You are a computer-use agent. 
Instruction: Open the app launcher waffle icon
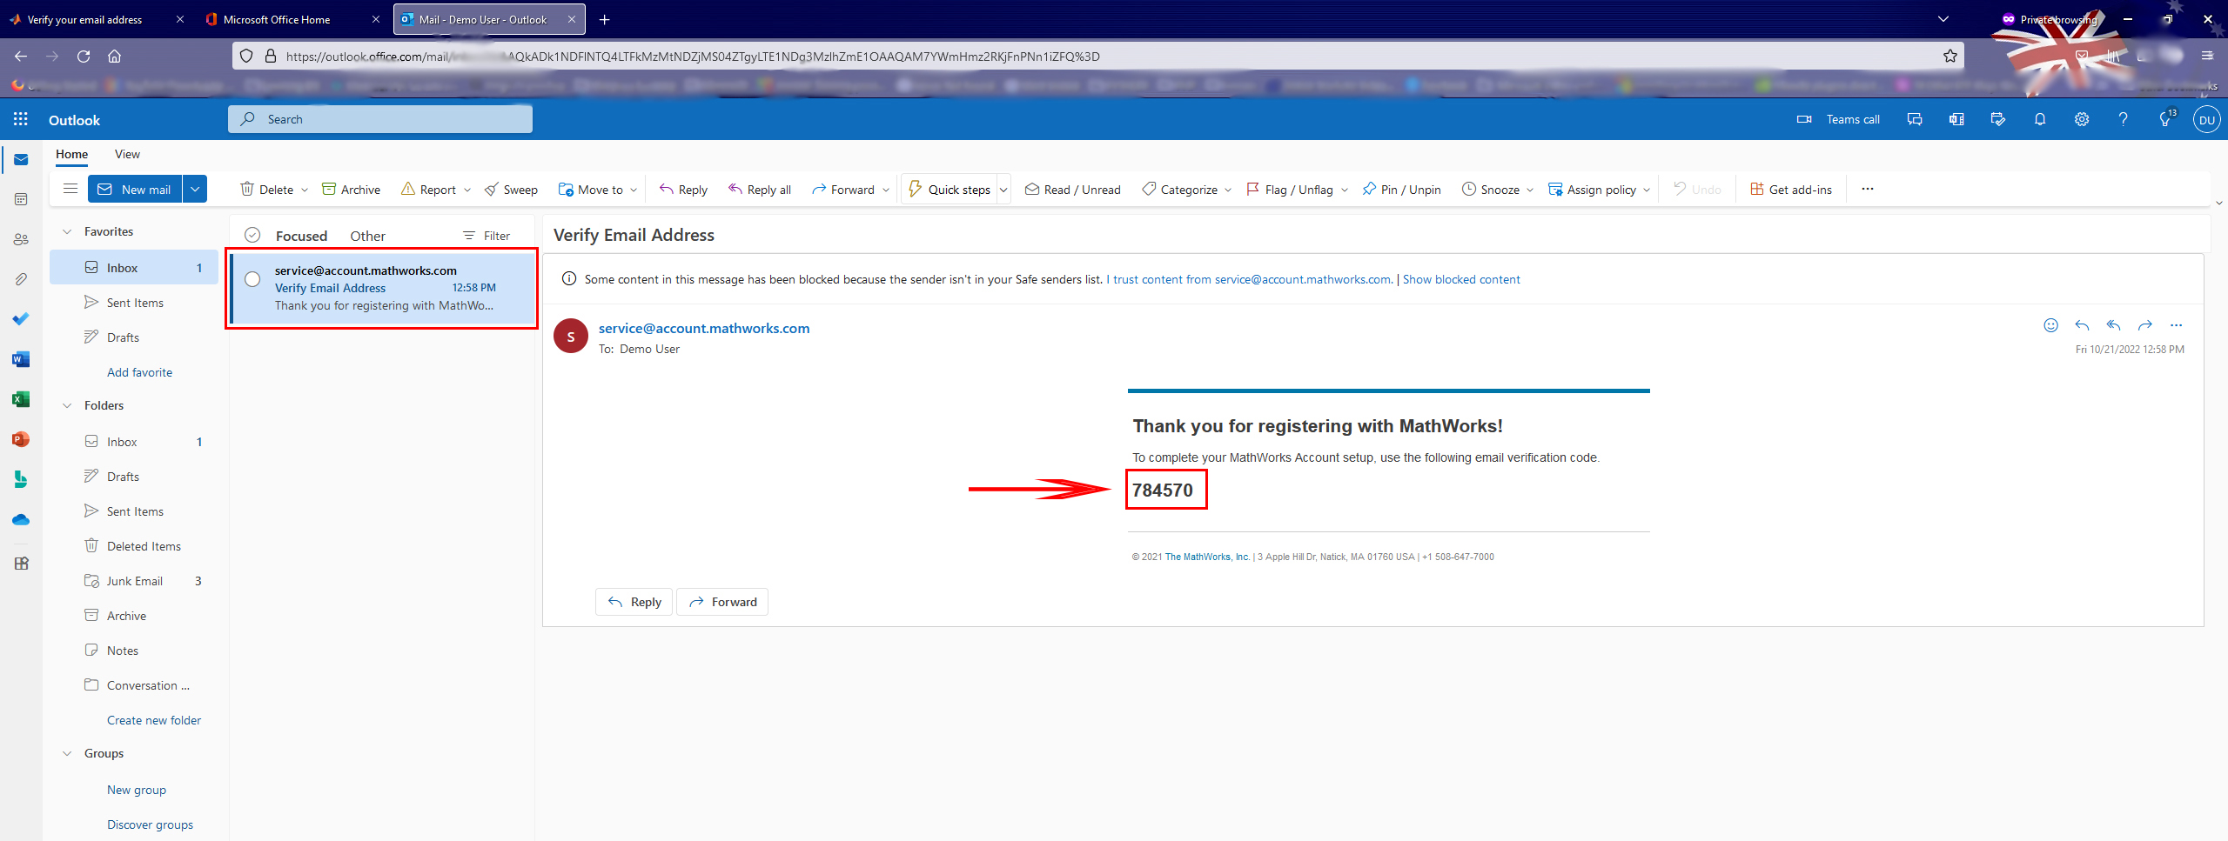point(21,119)
